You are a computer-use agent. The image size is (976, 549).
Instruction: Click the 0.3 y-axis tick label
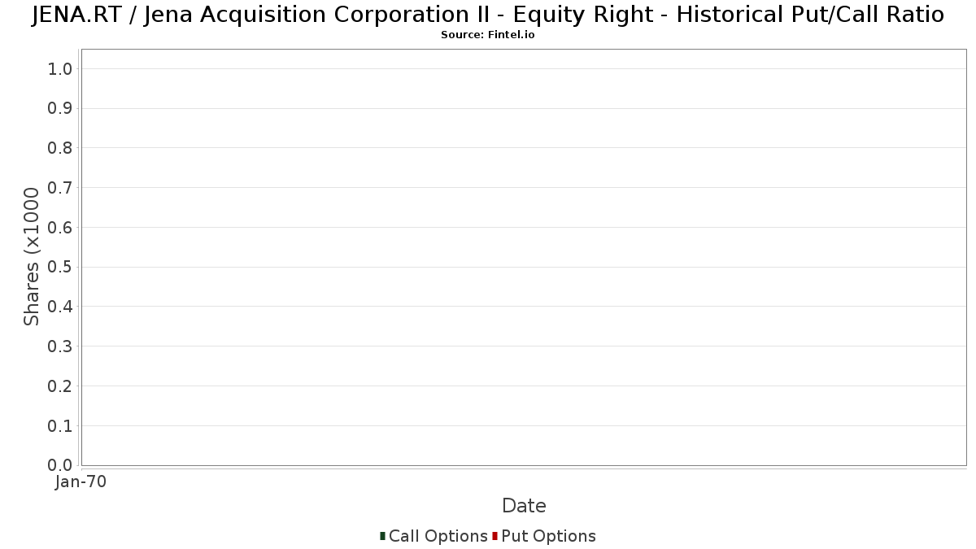click(60, 346)
